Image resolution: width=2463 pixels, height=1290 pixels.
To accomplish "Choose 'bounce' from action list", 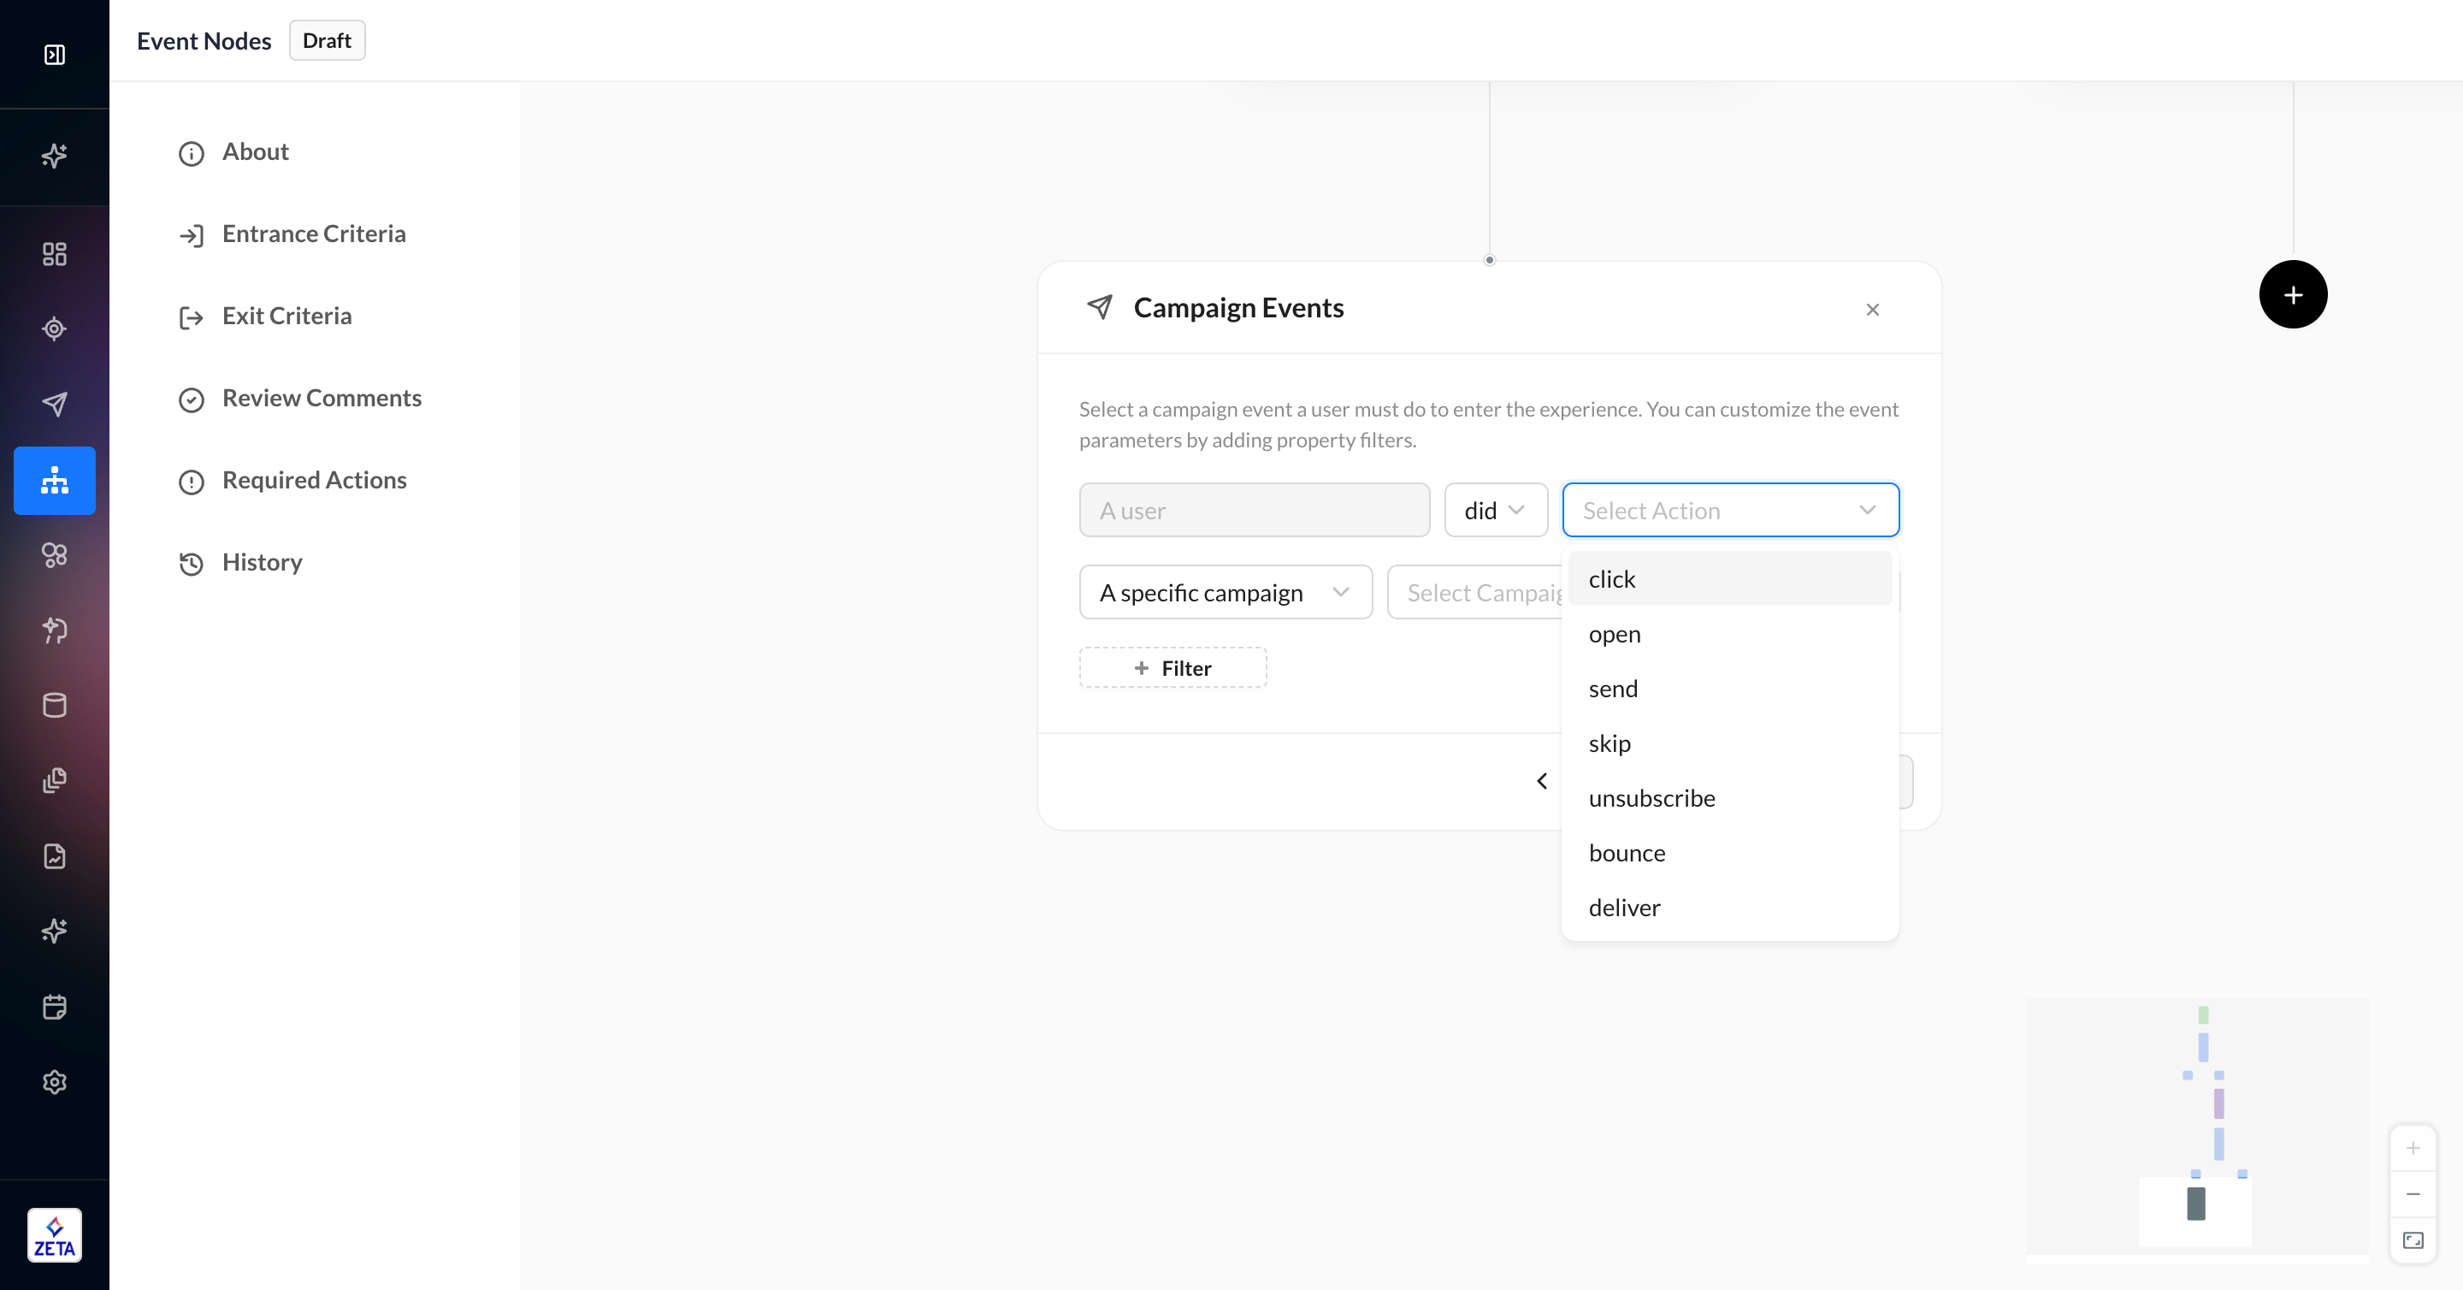I will (1729, 851).
